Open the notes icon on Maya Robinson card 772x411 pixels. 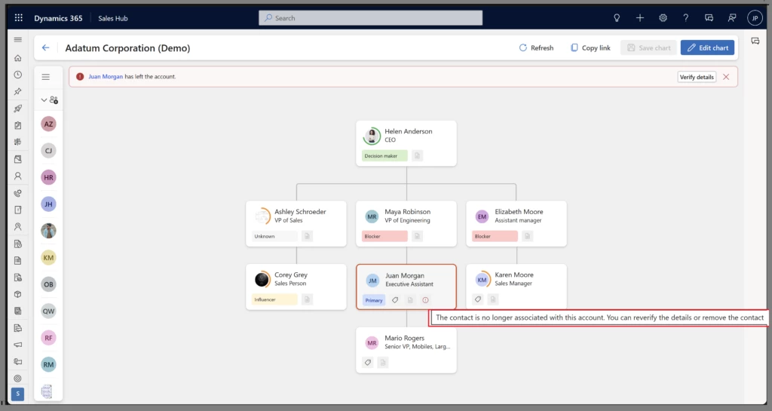(417, 236)
